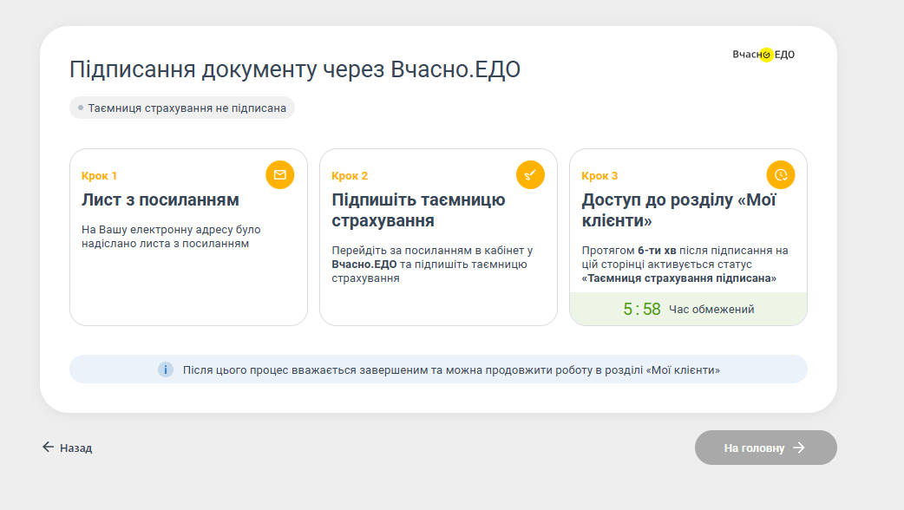Click the 'Час обмежений' label
904x510 pixels.
tap(711, 310)
